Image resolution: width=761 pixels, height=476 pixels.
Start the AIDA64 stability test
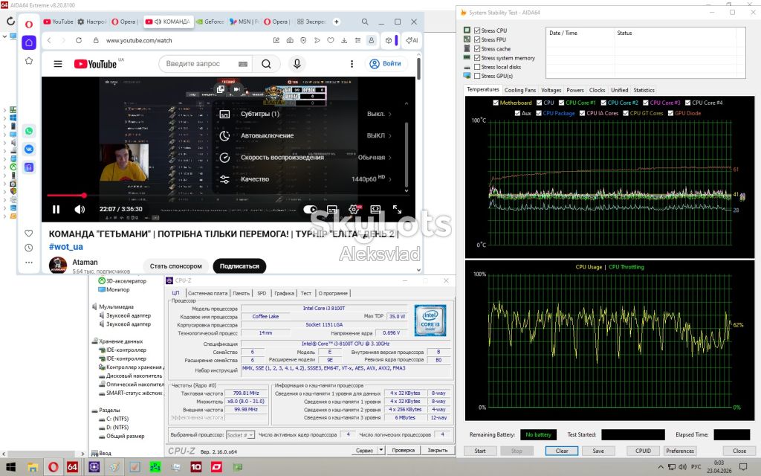click(x=480, y=451)
